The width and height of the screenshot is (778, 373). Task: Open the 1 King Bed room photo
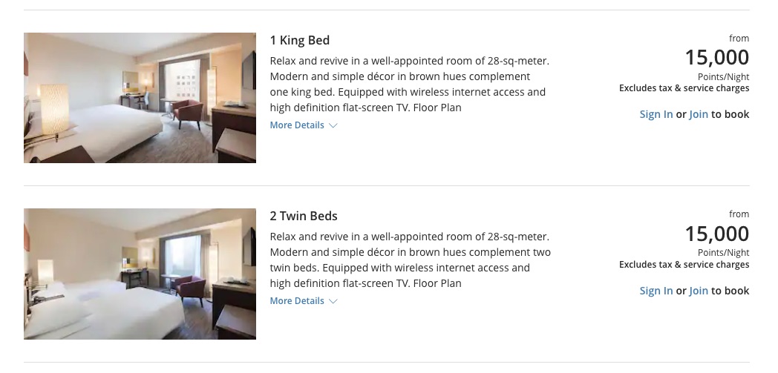click(x=140, y=98)
